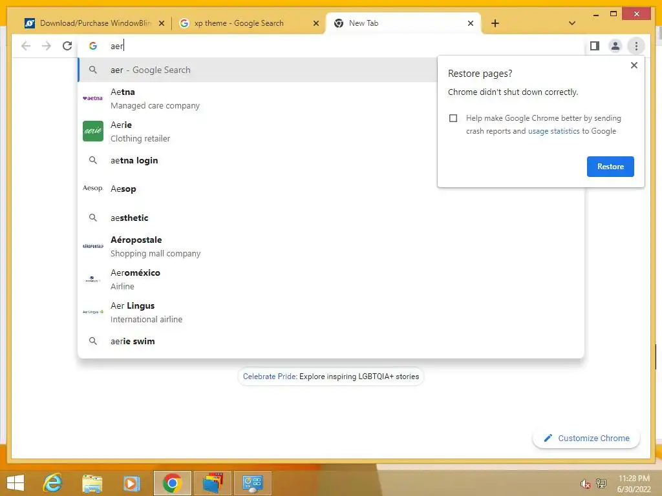Close the WindowBlinds tab
This screenshot has height=496, width=662.
(161, 23)
